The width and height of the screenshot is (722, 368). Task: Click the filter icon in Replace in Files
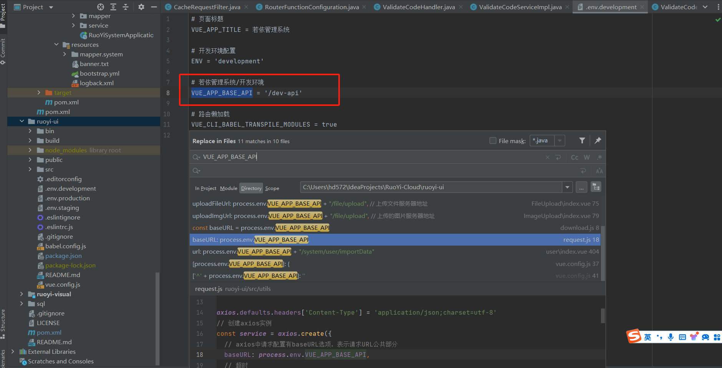click(x=582, y=140)
